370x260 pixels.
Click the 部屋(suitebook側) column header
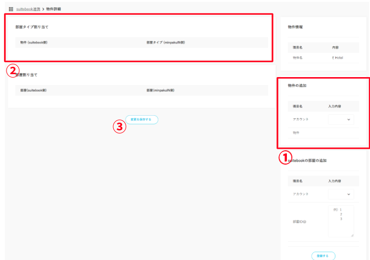(34, 90)
